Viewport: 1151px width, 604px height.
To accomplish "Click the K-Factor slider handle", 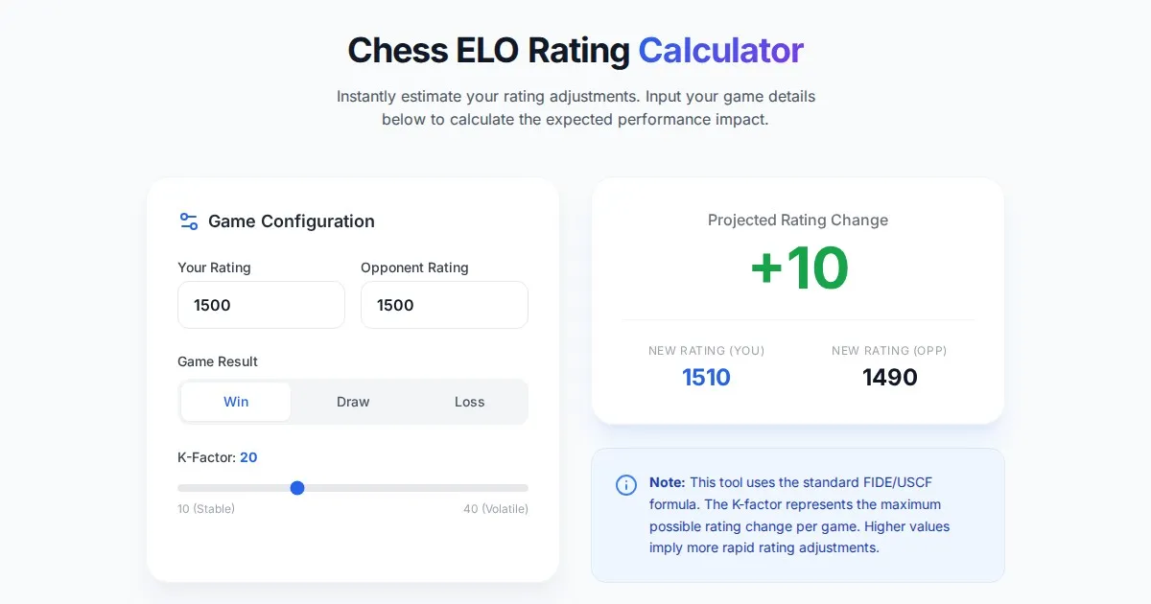I will (x=297, y=488).
